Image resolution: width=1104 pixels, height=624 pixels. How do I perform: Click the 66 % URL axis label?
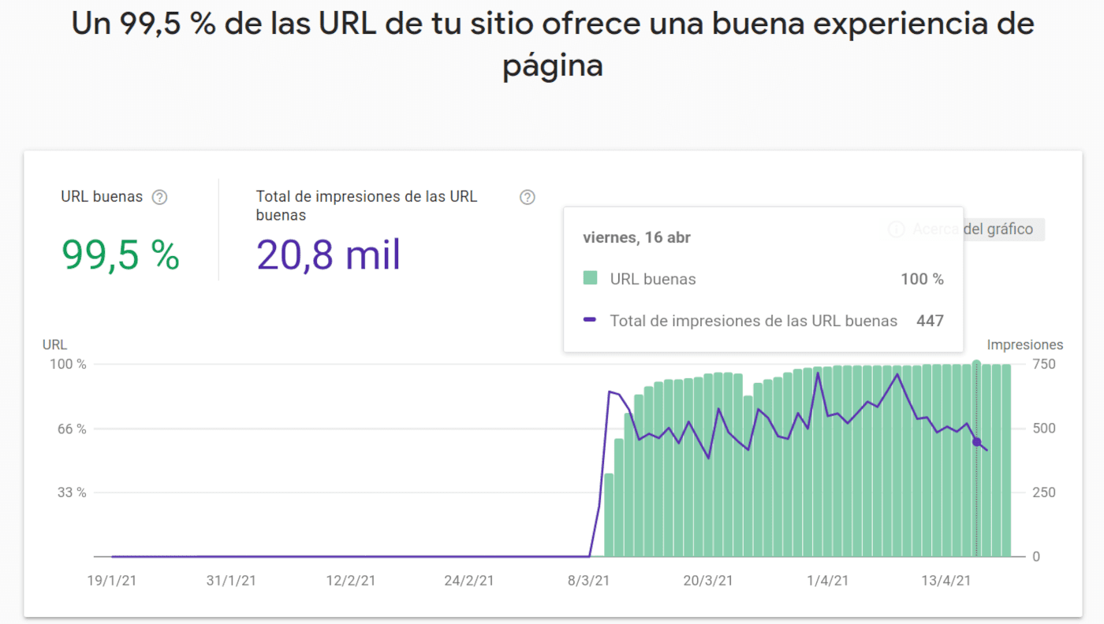pos(70,429)
